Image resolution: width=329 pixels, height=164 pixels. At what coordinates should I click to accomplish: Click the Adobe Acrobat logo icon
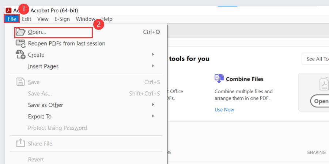(8, 10)
